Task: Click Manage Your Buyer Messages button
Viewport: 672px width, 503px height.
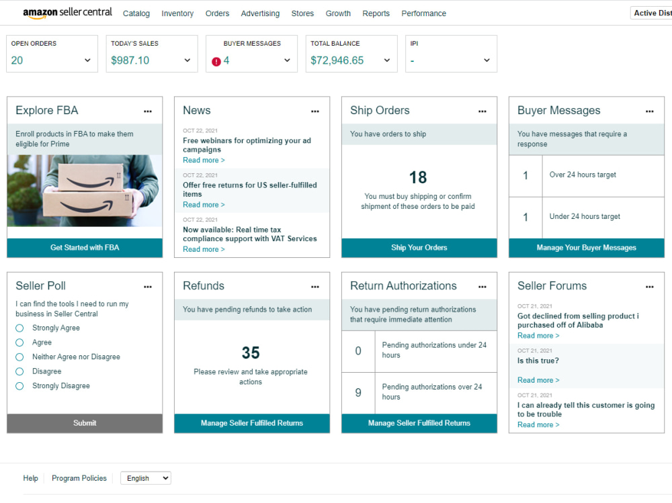Action: [x=586, y=248]
